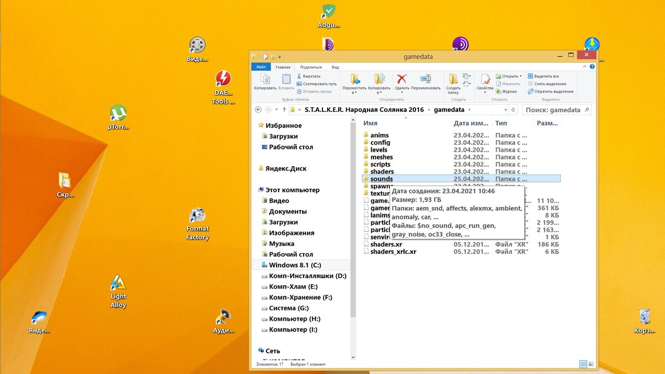Open the Файл menu tab

261,66
